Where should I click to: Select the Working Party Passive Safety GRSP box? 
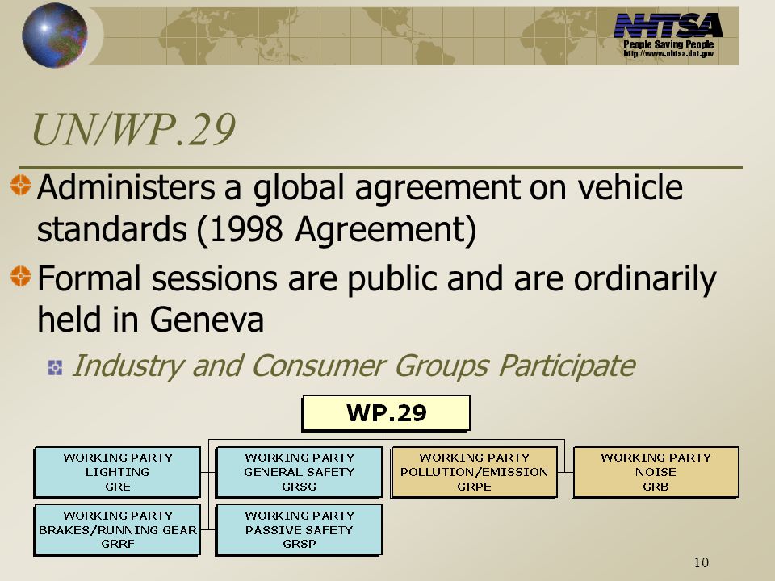coord(299,529)
